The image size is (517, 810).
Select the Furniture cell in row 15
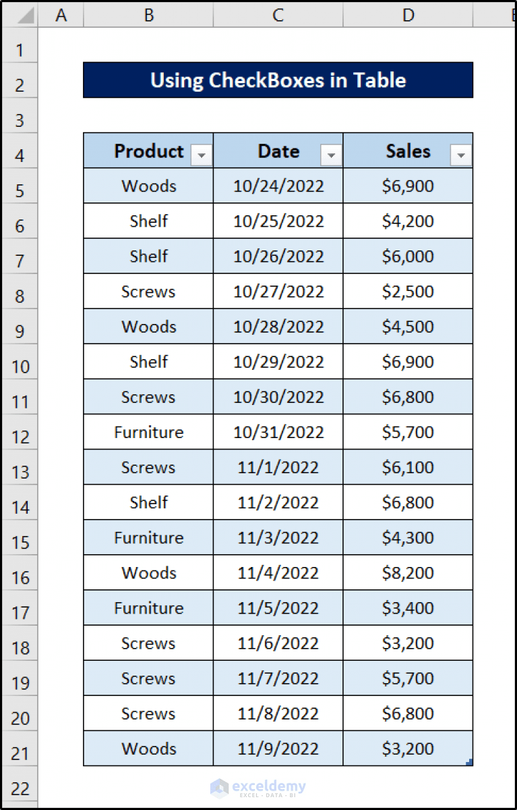[148, 537]
